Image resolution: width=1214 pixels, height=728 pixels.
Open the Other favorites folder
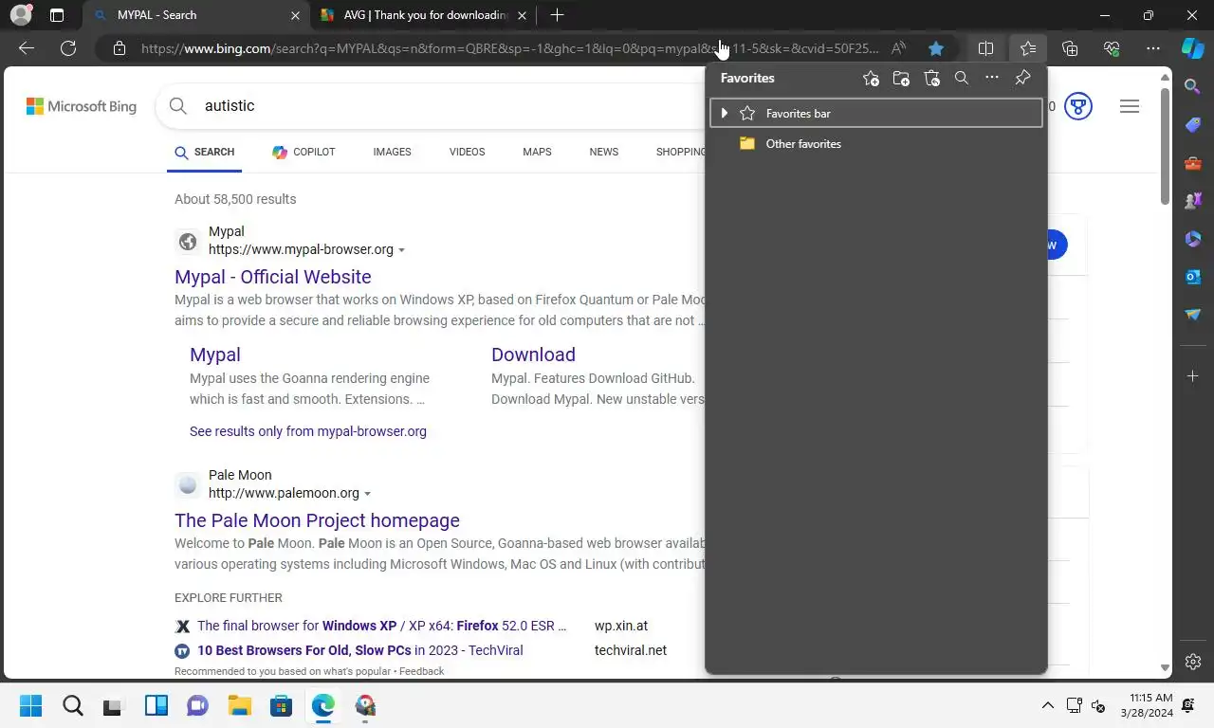point(875,144)
